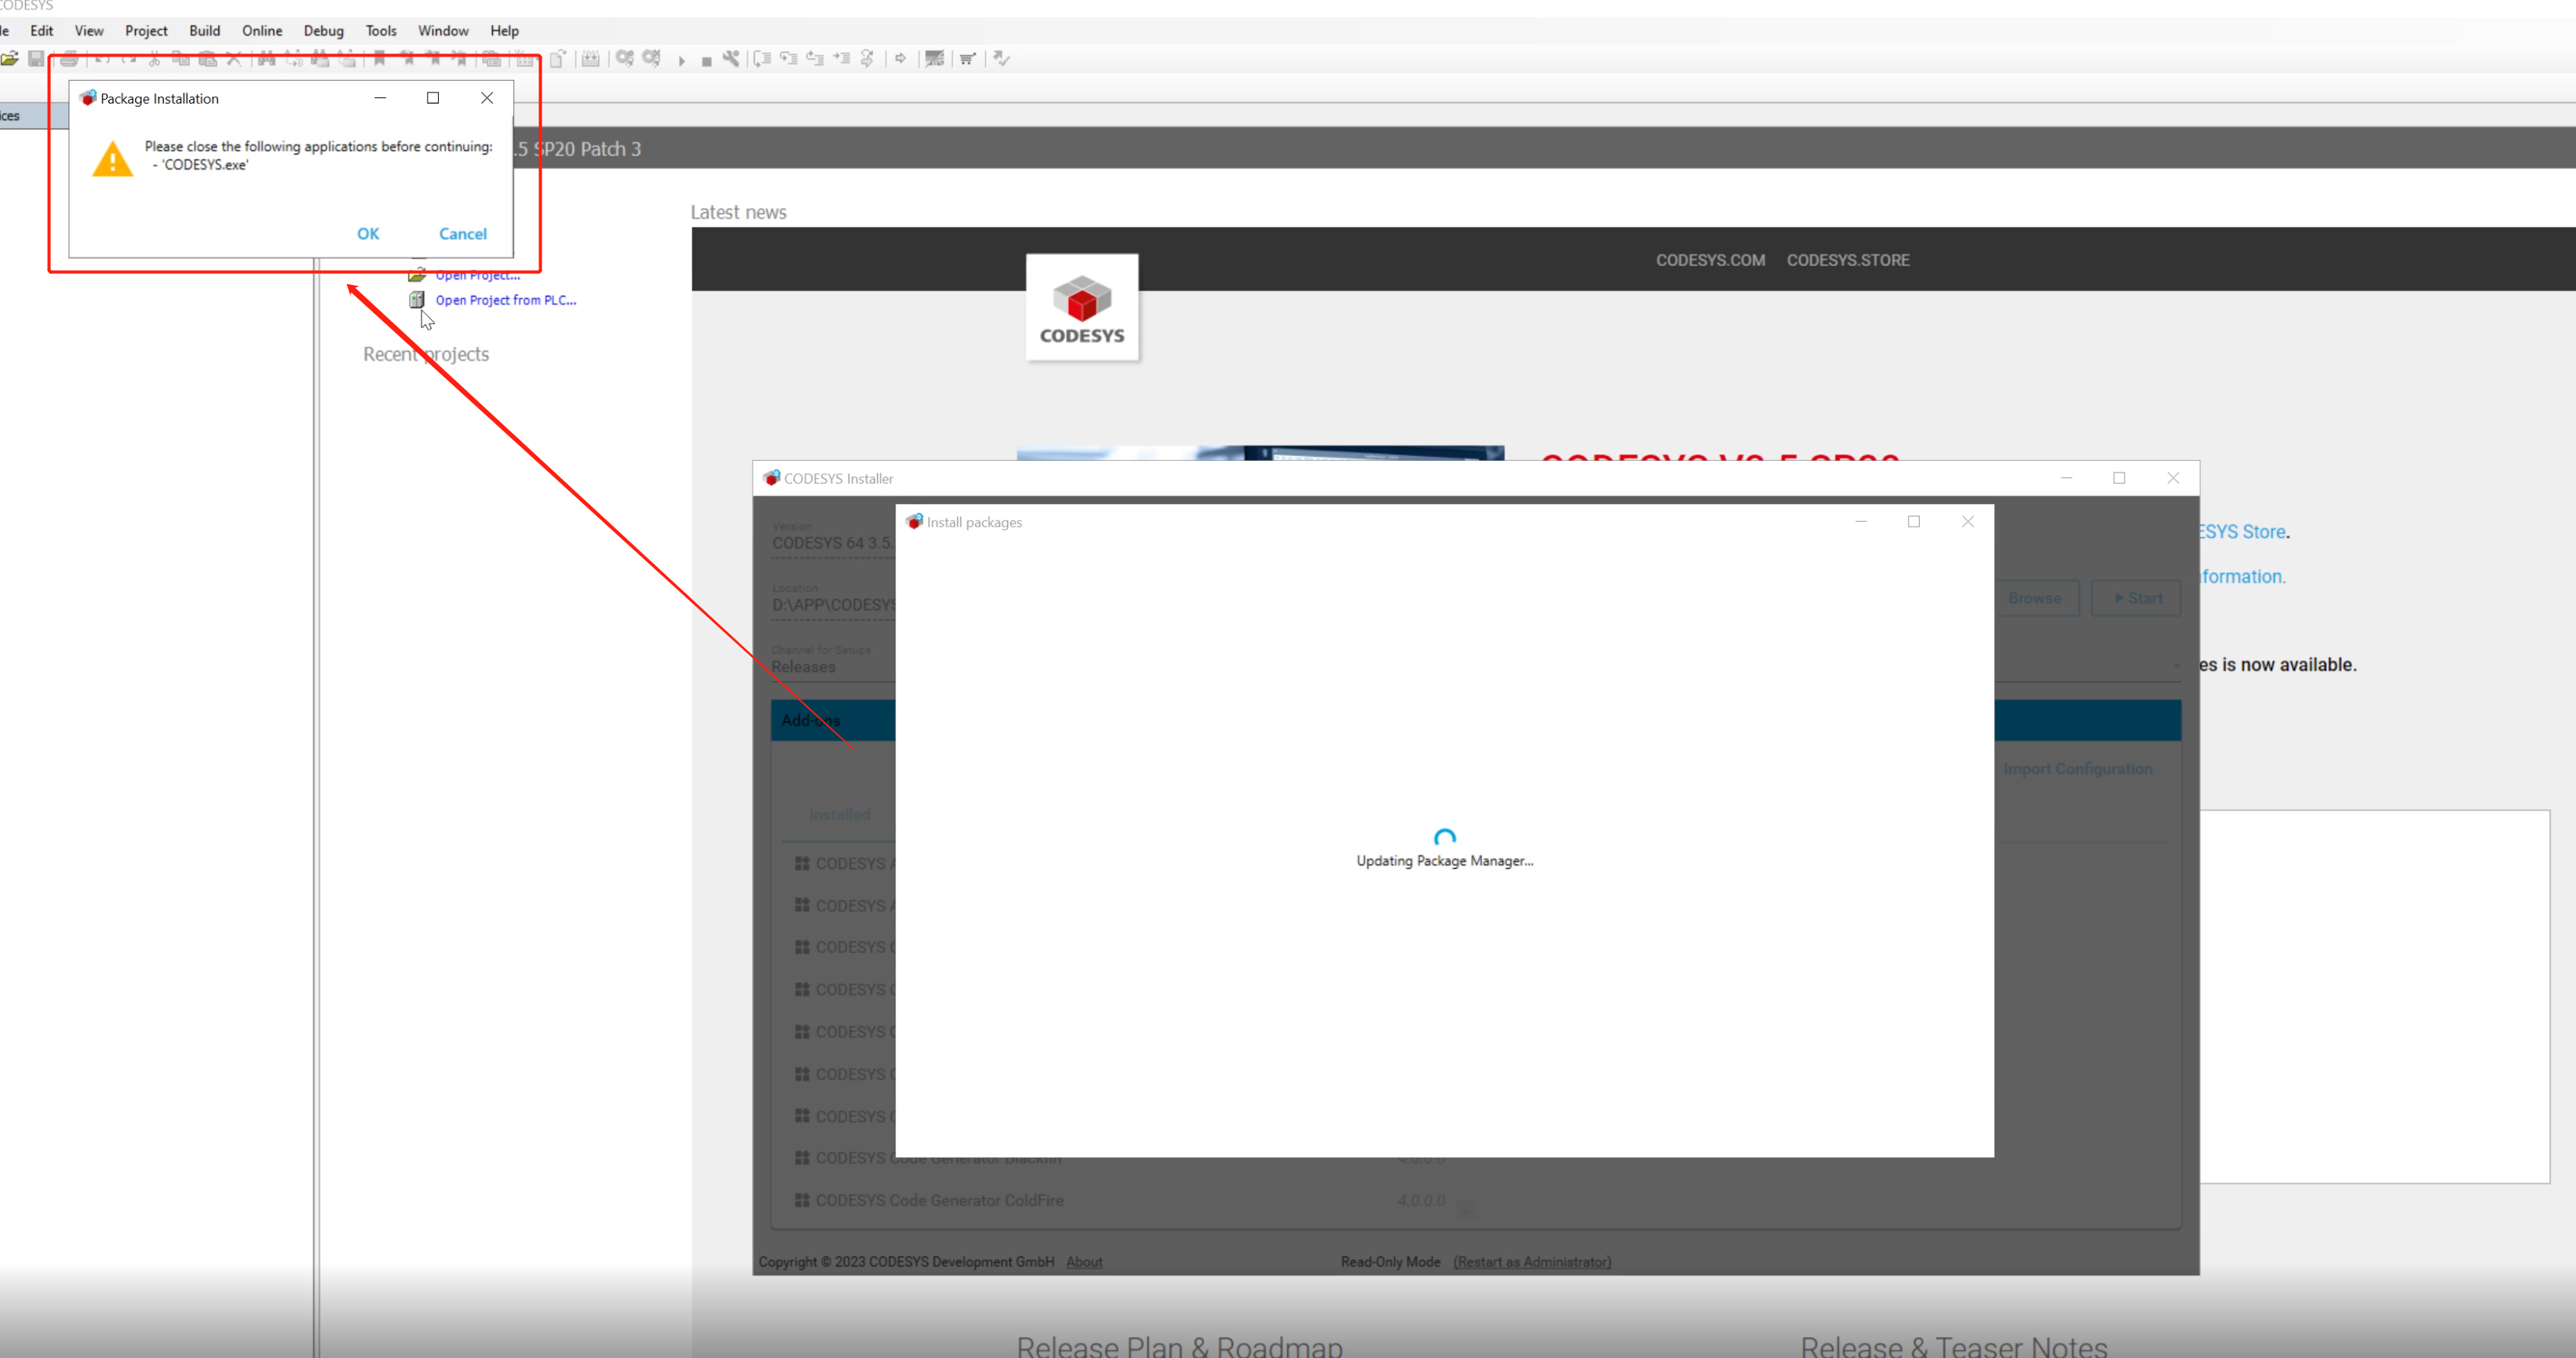This screenshot has height=1358, width=2576.
Task: Click the Build toolbar icon
Action: coord(591,59)
